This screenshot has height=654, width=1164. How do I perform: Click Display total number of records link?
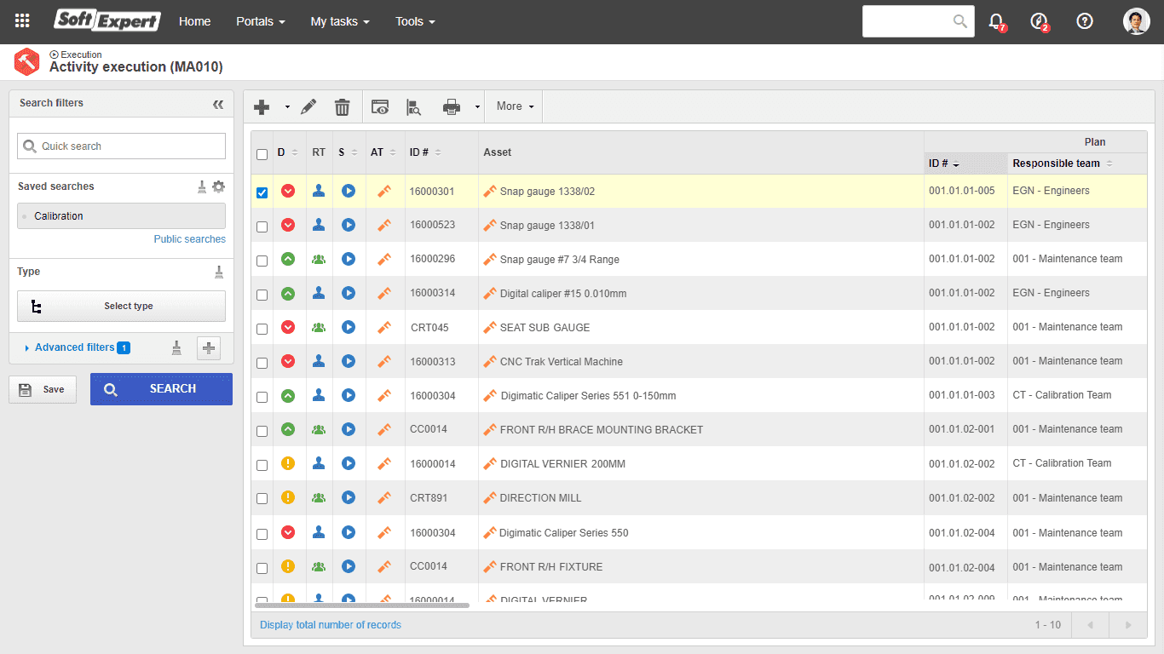tap(331, 625)
